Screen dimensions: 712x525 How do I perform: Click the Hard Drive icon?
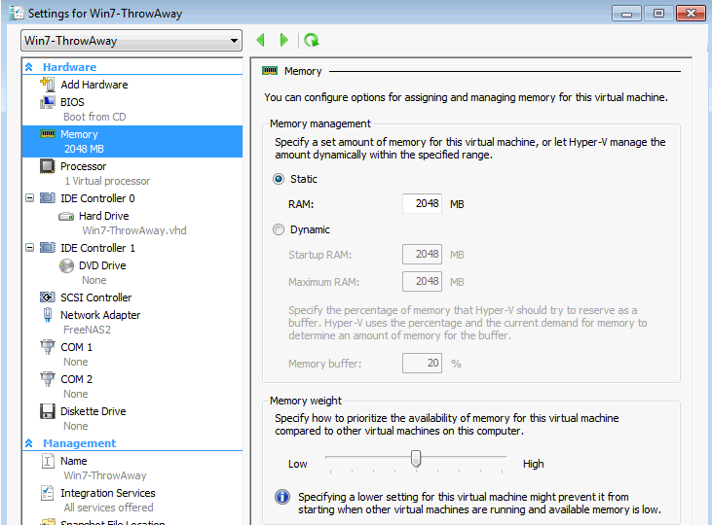pyautogui.click(x=66, y=216)
